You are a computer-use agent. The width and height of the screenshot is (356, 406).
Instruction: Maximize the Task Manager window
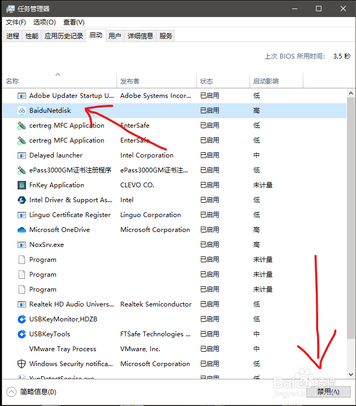pos(319,9)
